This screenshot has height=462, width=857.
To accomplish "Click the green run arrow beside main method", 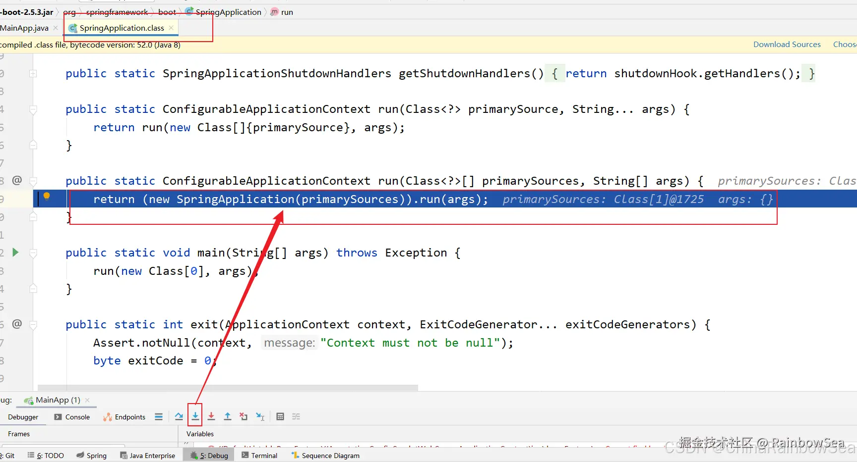I will pyautogui.click(x=15, y=253).
